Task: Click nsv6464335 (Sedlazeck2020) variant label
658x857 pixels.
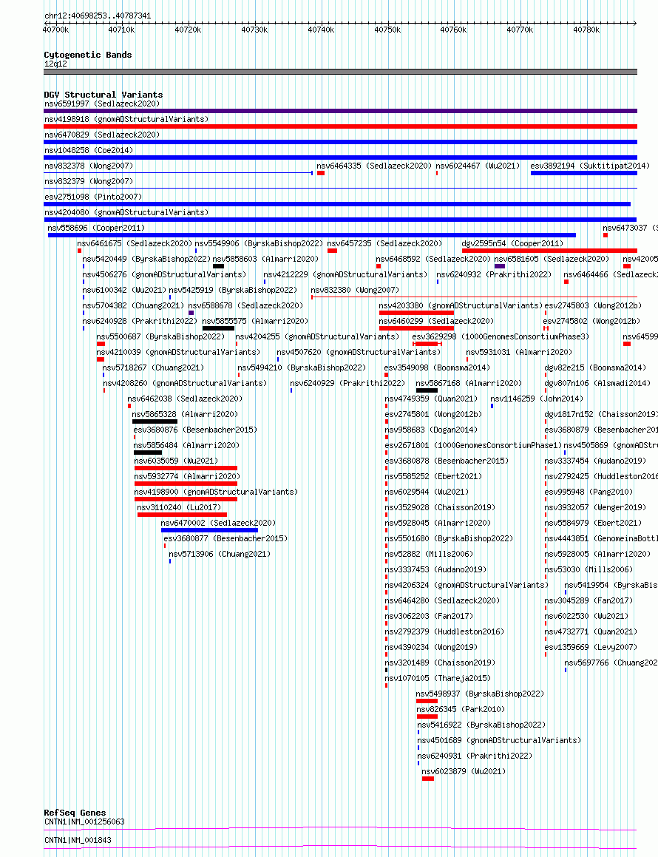Action: [x=374, y=166]
